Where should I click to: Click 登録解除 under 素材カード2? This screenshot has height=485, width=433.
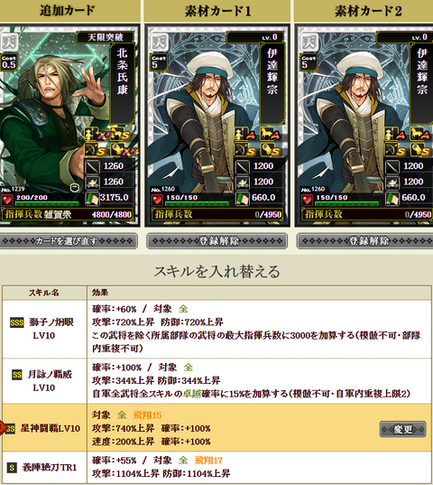[365, 241]
